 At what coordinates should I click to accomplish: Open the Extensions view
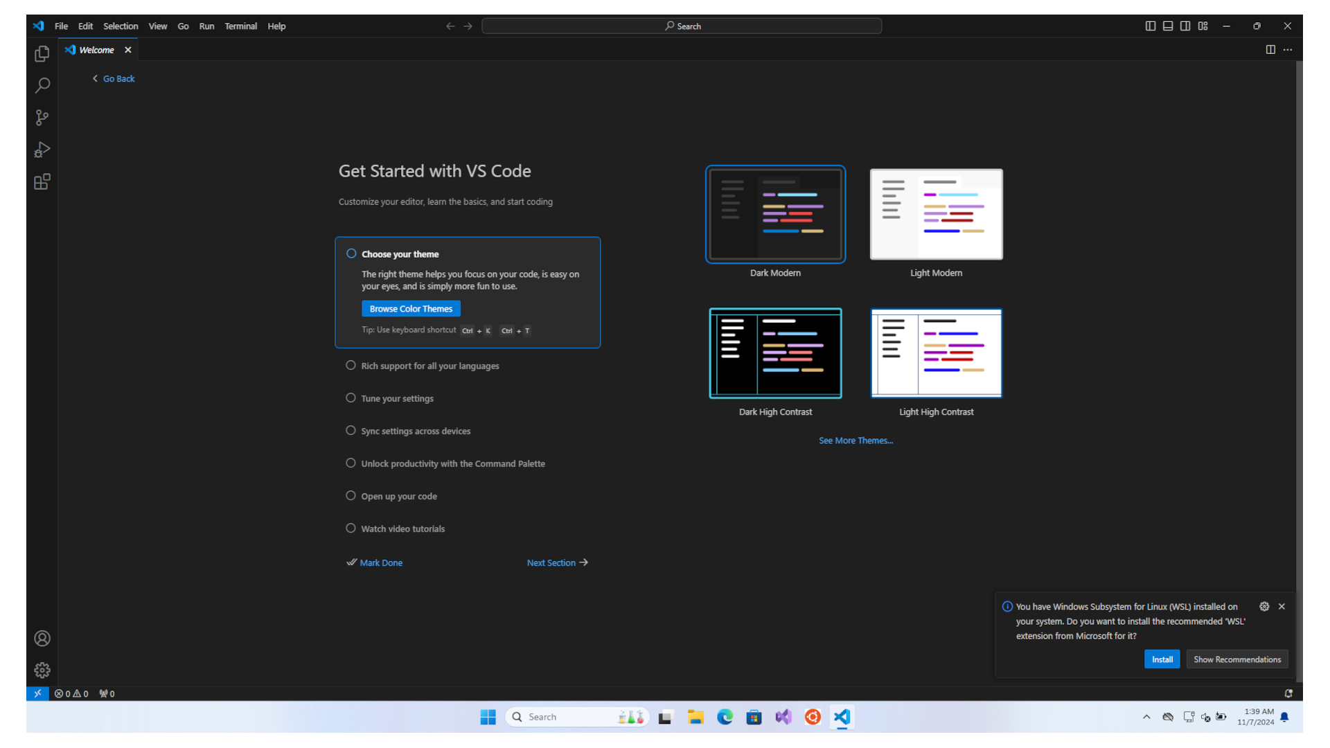click(x=42, y=181)
